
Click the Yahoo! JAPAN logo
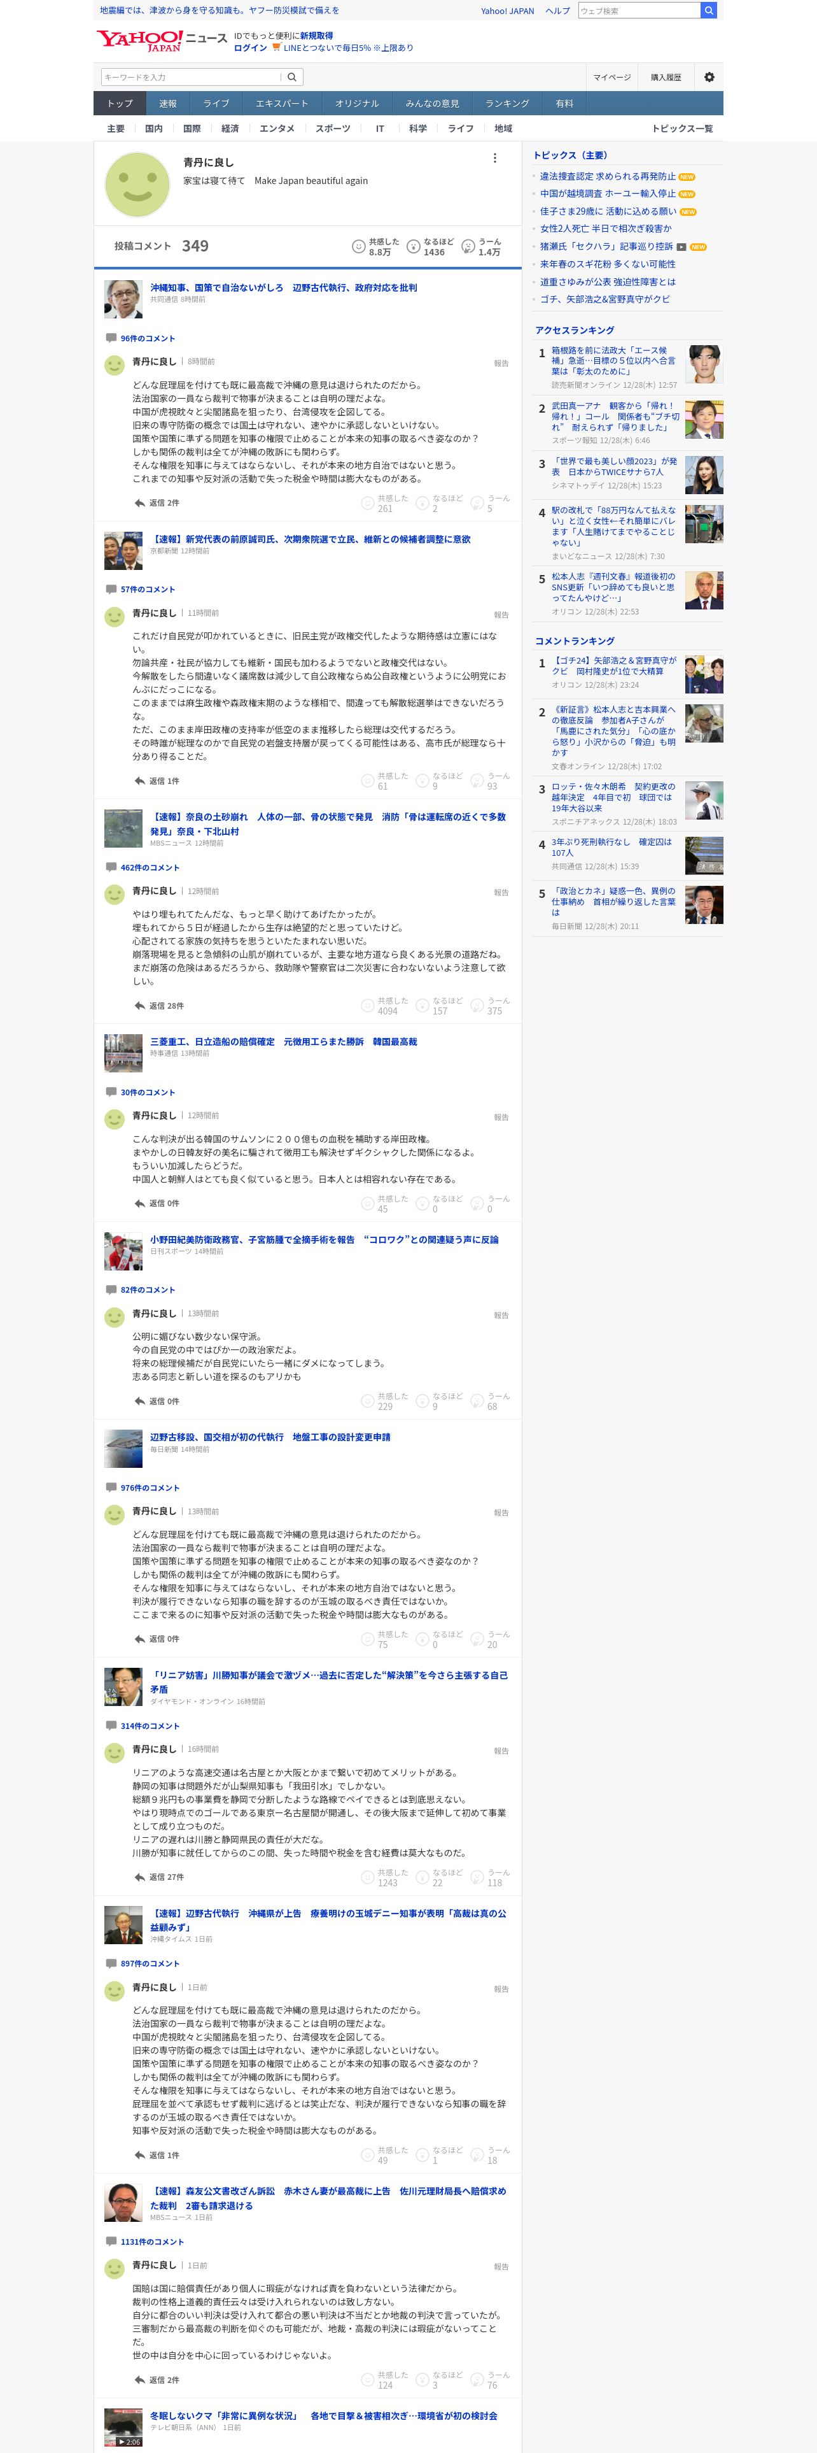[x=139, y=41]
